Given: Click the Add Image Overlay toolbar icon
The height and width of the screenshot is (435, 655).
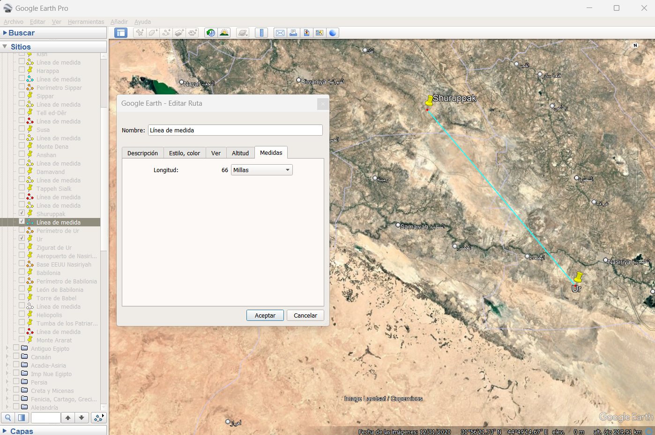Looking at the screenshot, I should (x=179, y=33).
